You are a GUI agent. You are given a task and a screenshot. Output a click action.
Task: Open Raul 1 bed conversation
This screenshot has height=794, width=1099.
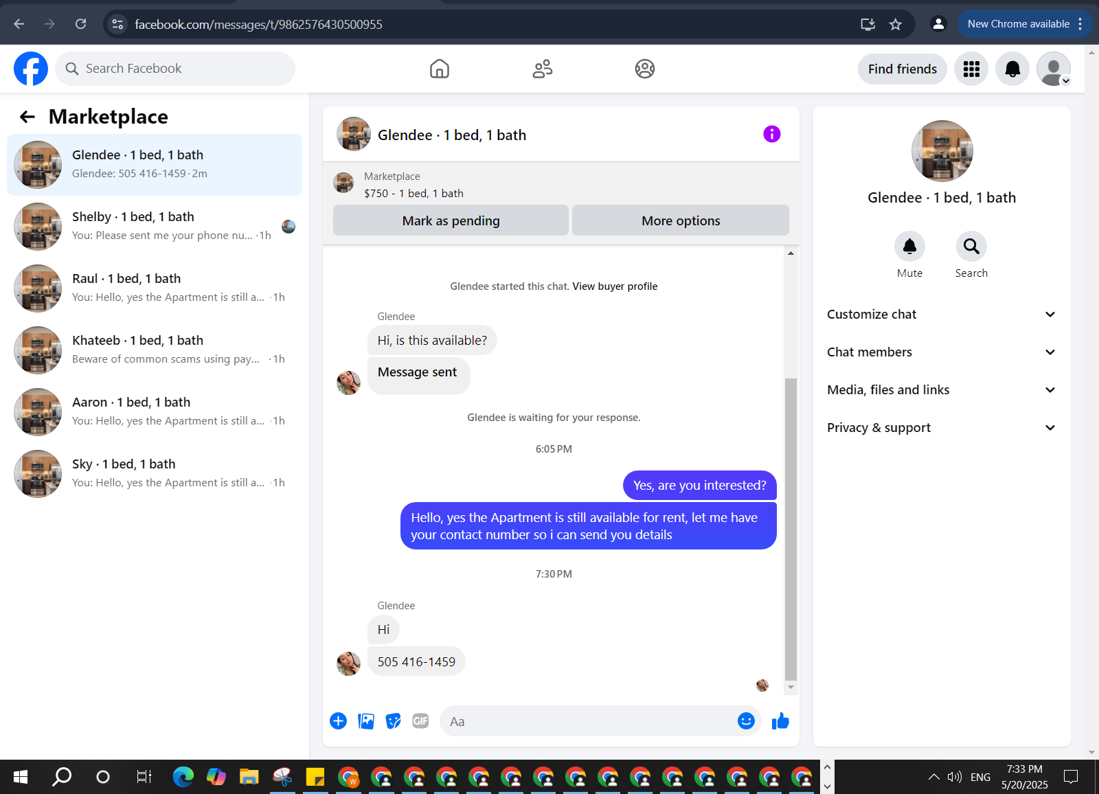coord(155,288)
